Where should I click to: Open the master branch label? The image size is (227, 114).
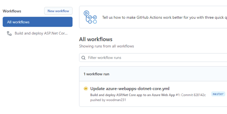pyautogui.click(x=218, y=94)
